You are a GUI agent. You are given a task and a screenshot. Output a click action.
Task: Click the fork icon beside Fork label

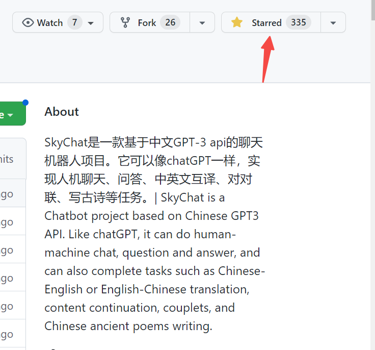click(125, 22)
